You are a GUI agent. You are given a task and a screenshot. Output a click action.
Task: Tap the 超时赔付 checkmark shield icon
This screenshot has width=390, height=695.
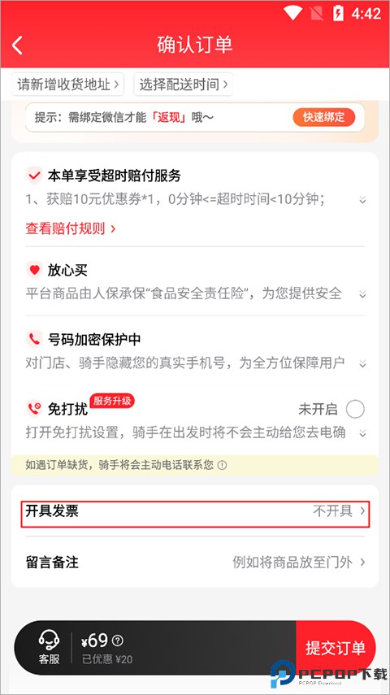[x=34, y=176]
